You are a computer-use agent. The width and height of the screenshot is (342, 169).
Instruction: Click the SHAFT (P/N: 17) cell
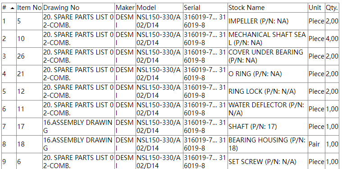coord(268,127)
